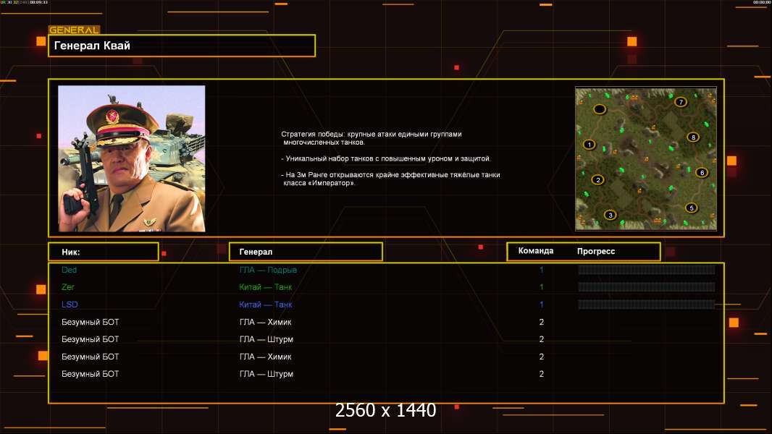
Task: Select start position 6 on minimap
Action: tap(702, 173)
